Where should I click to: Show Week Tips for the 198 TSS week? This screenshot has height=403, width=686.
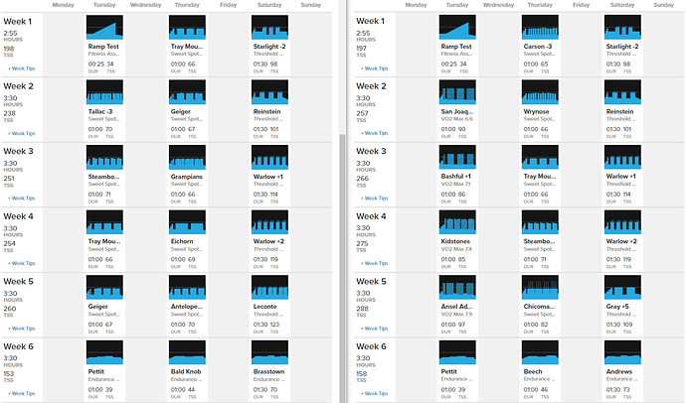coord(22,68)
